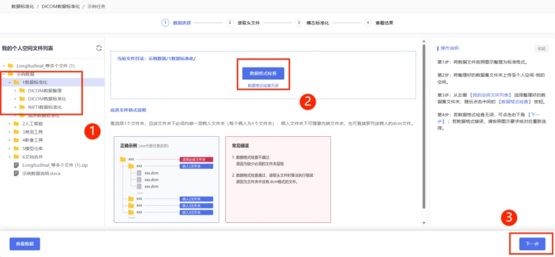Click the 5模型仓库 folder icon
Screen dimensions: 555x257
(x=16, y=148)
